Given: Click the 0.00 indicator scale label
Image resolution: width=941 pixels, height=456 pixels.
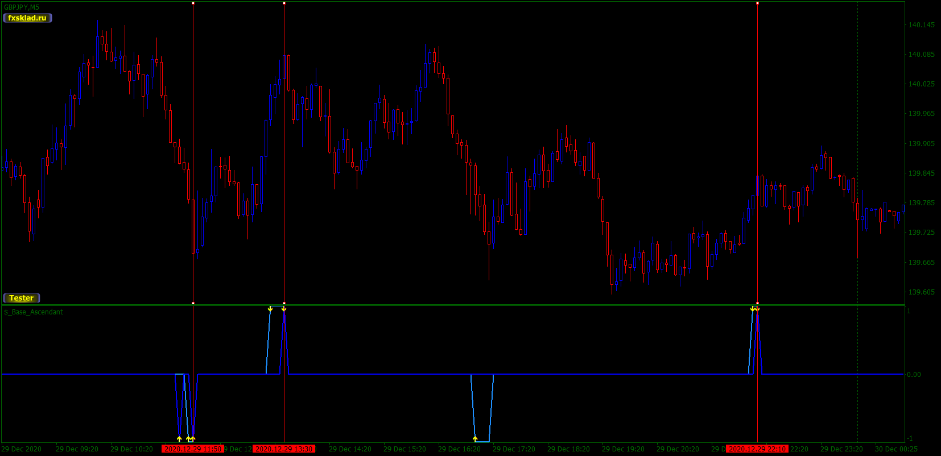Looking at the screenshot, I should 914,375.
